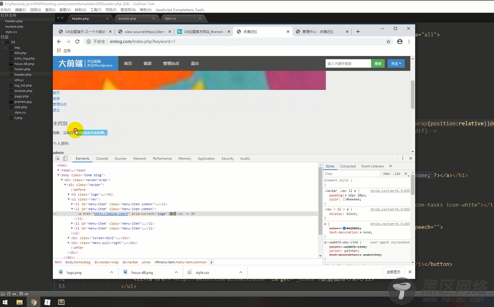This screenshot has height=307, width=494.
Task: Click the color swatch for #eeeeee
Action: [x=344, y=199]
